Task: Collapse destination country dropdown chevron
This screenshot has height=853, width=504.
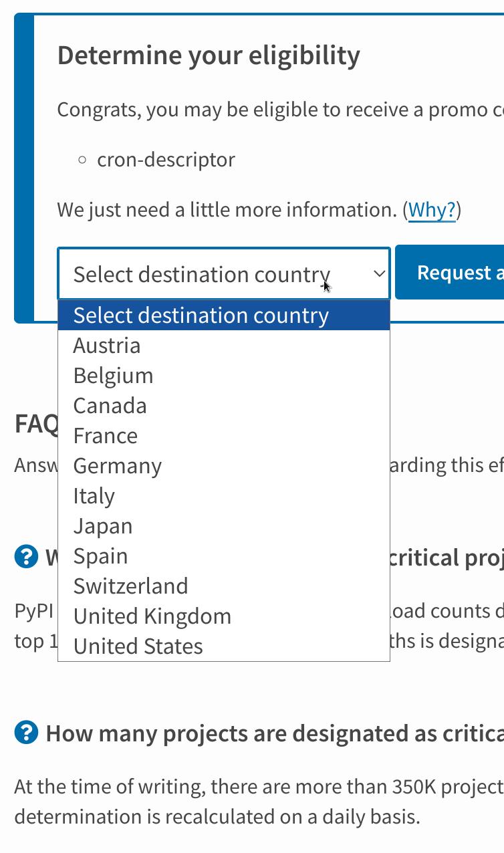Action: pyautogui.click(x=379, y=273)
